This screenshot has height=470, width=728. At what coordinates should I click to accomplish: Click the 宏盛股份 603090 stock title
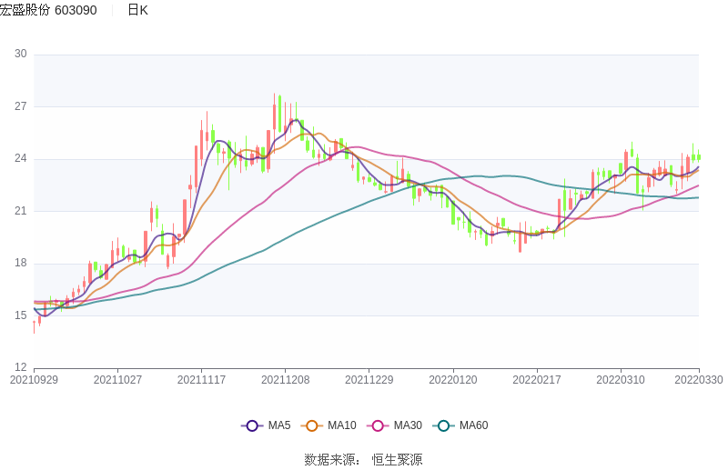point(50,10)
